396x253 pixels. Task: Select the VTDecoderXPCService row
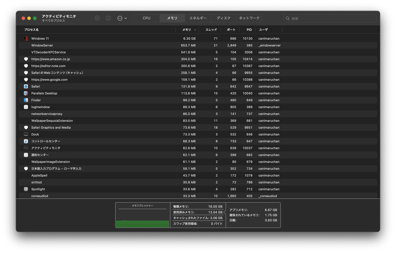point(198,52)
